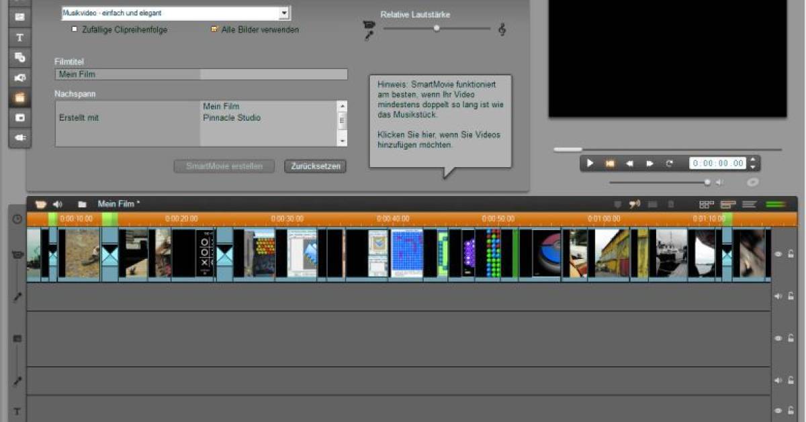Toggle the DVD disc preview icon
Viewport: 806px width, 422px height.
(x=753, y=182)
